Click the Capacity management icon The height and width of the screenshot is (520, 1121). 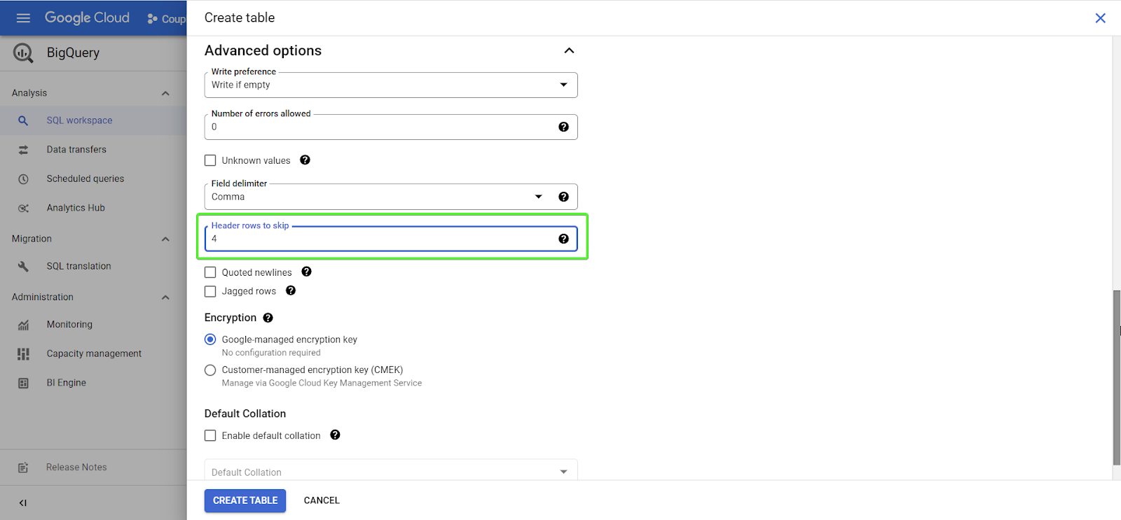(x=23, y=354)
